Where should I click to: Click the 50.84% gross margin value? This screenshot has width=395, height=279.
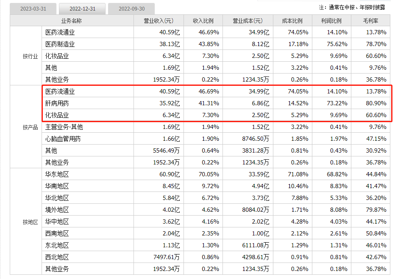(x=376, y=233)
